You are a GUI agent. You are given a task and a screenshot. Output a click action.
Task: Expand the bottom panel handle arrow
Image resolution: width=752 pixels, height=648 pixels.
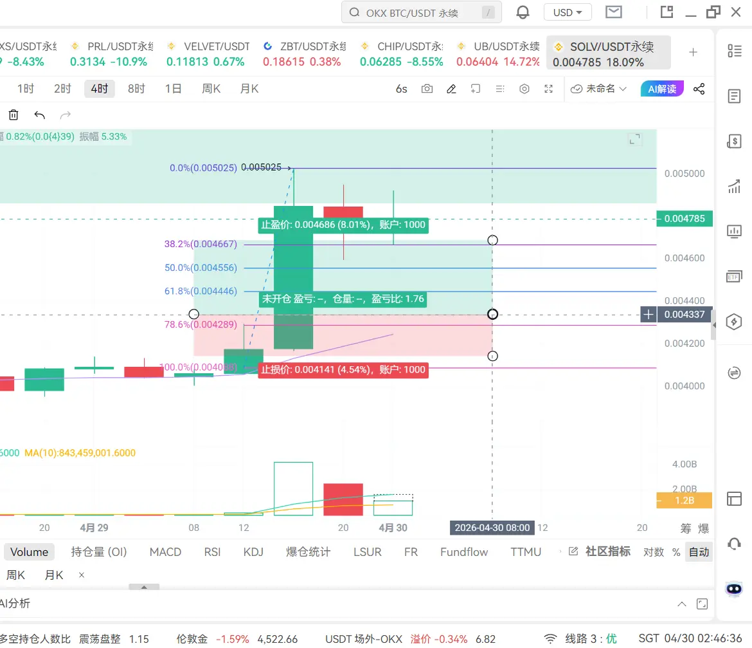pyautogui.click(x=144, y=587)
